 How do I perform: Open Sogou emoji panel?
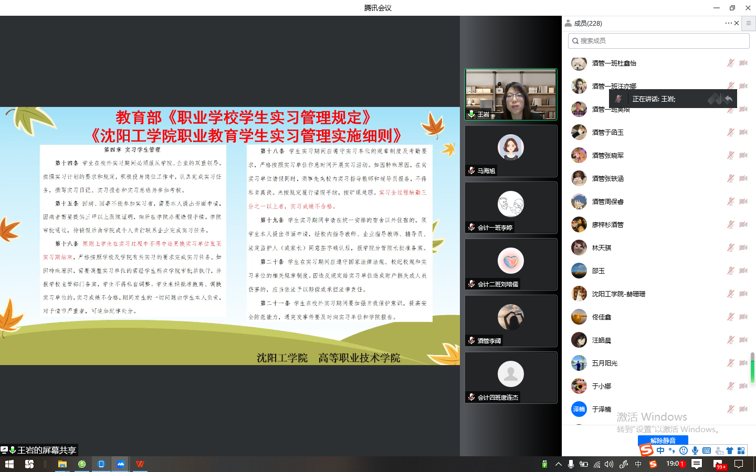click(683, 450)
